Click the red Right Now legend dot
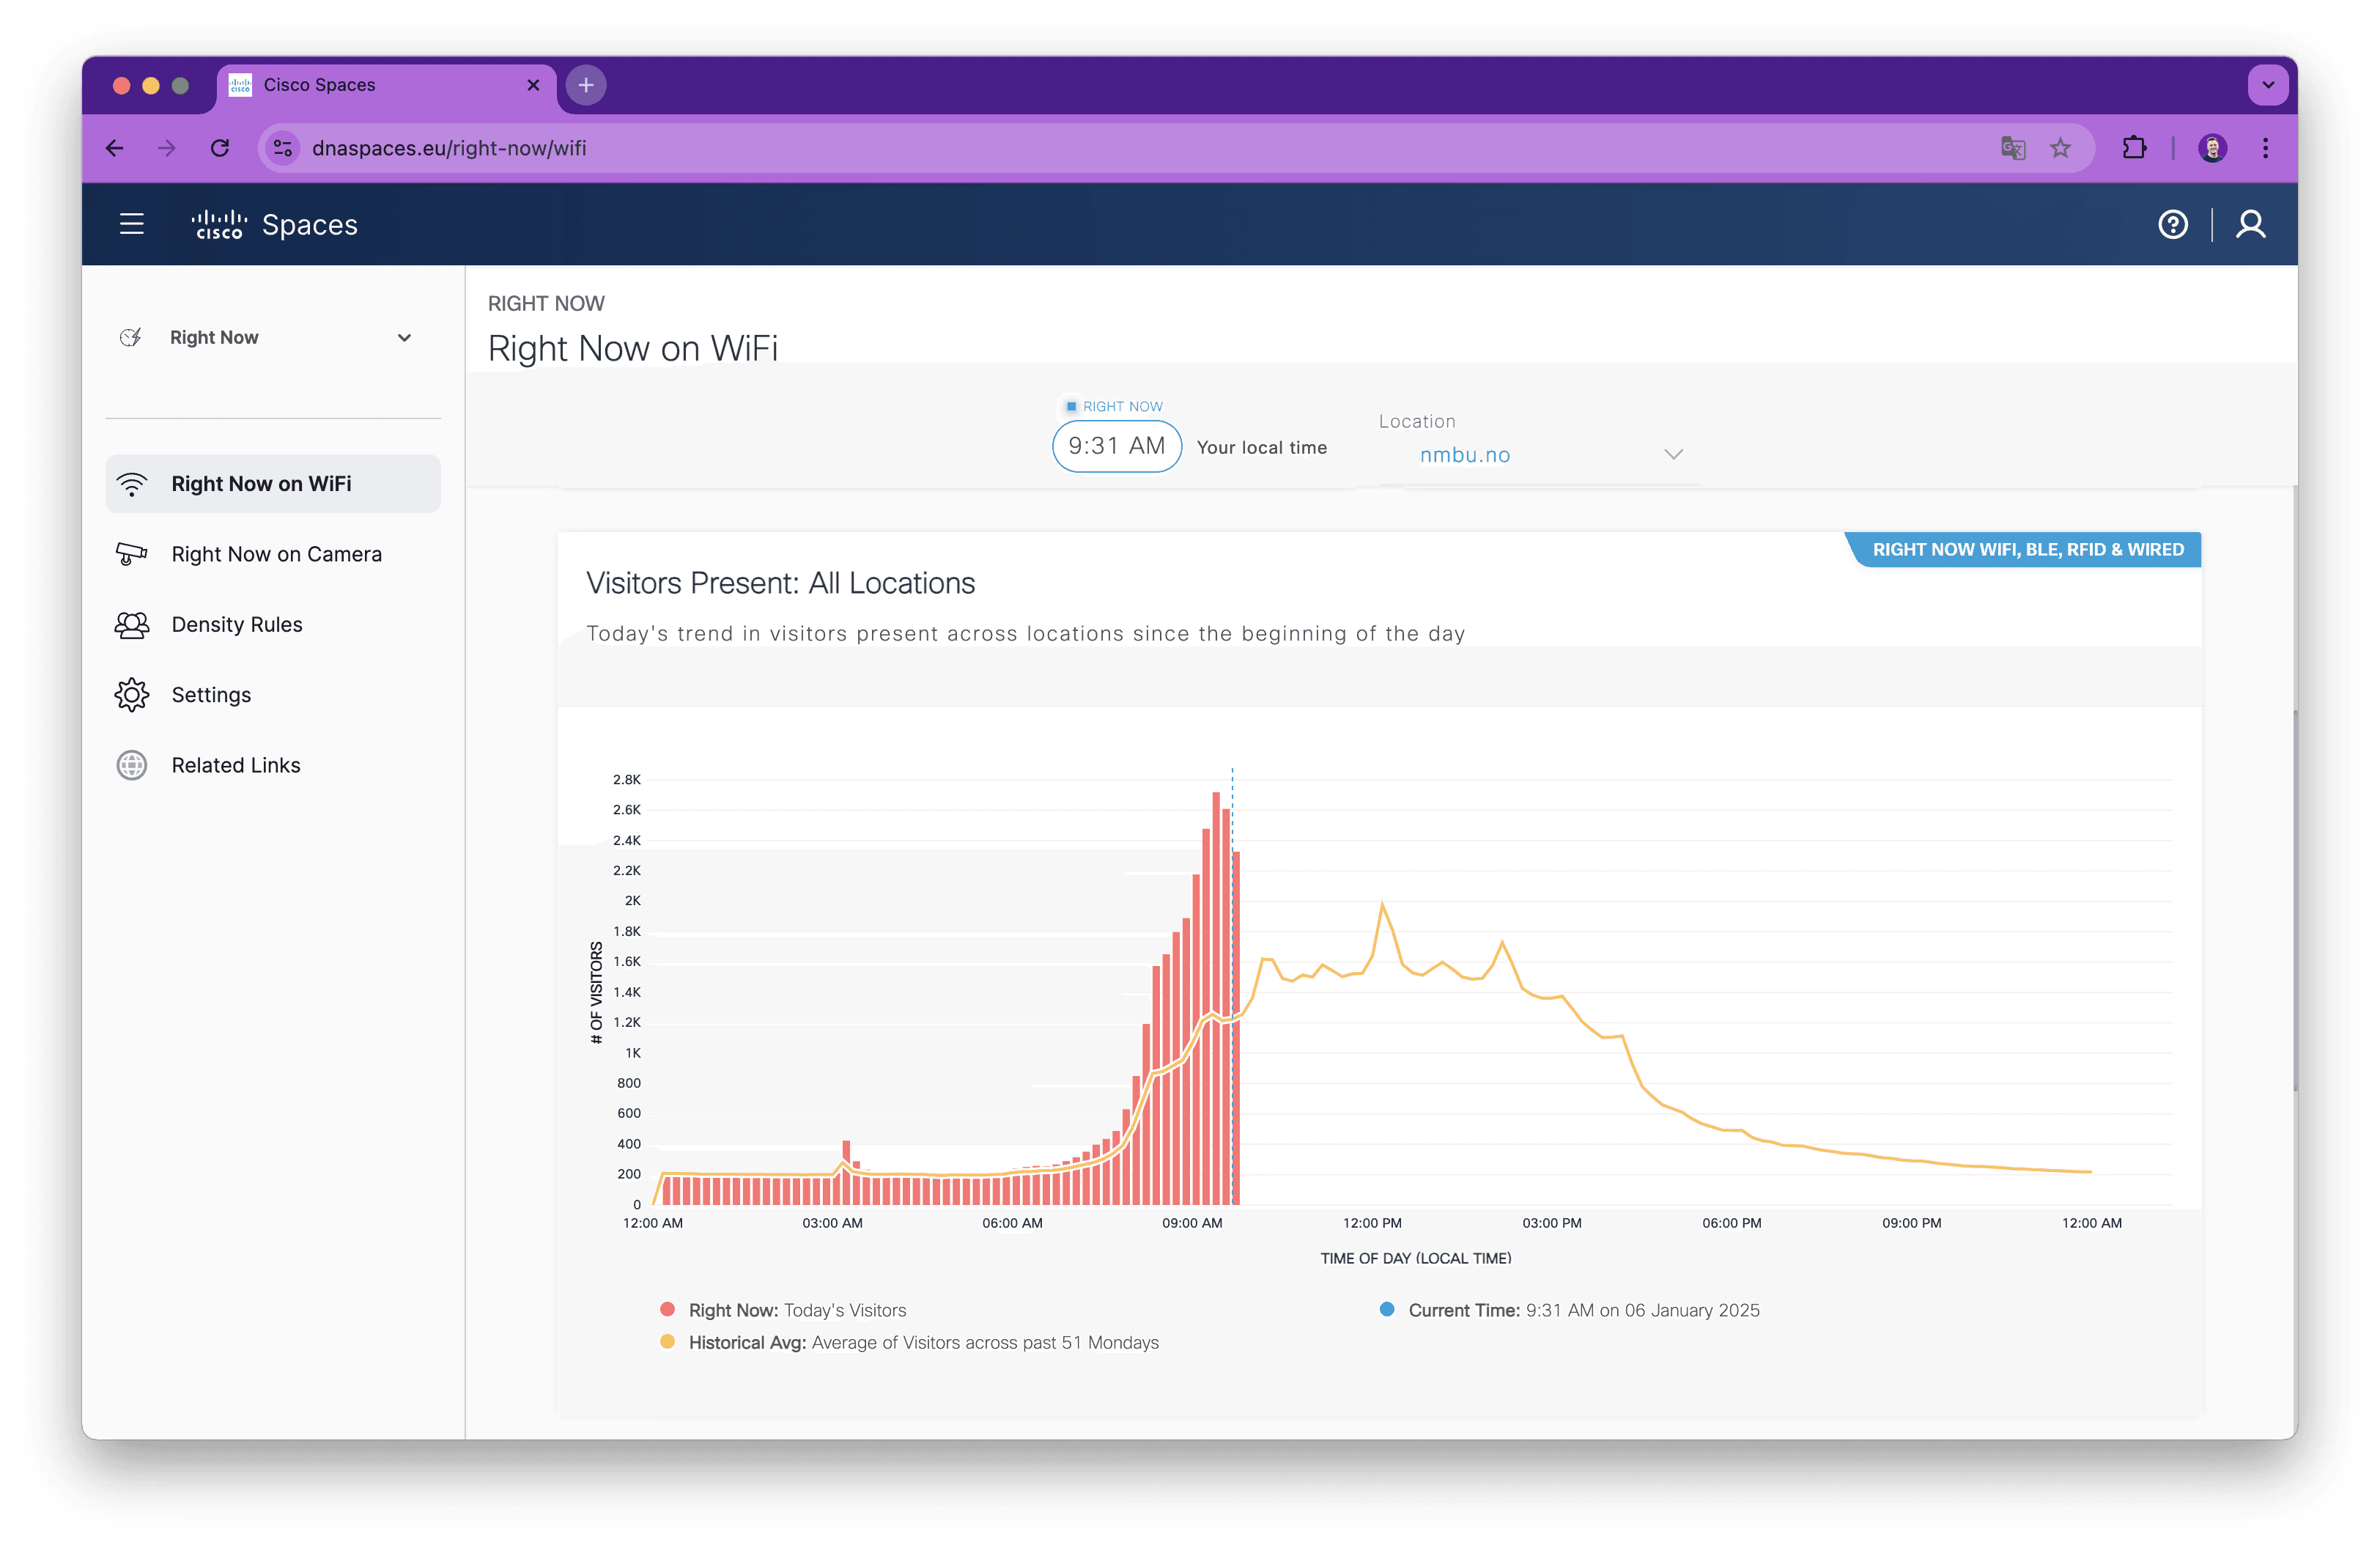Screen dimensions: 2380x1548 tap(667, 1309)
